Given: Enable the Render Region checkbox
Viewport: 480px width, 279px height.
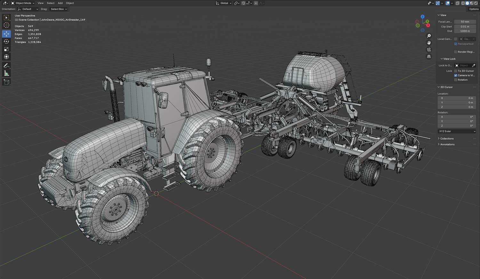Looking at the screenshot, I should click(x=456, y=52).
